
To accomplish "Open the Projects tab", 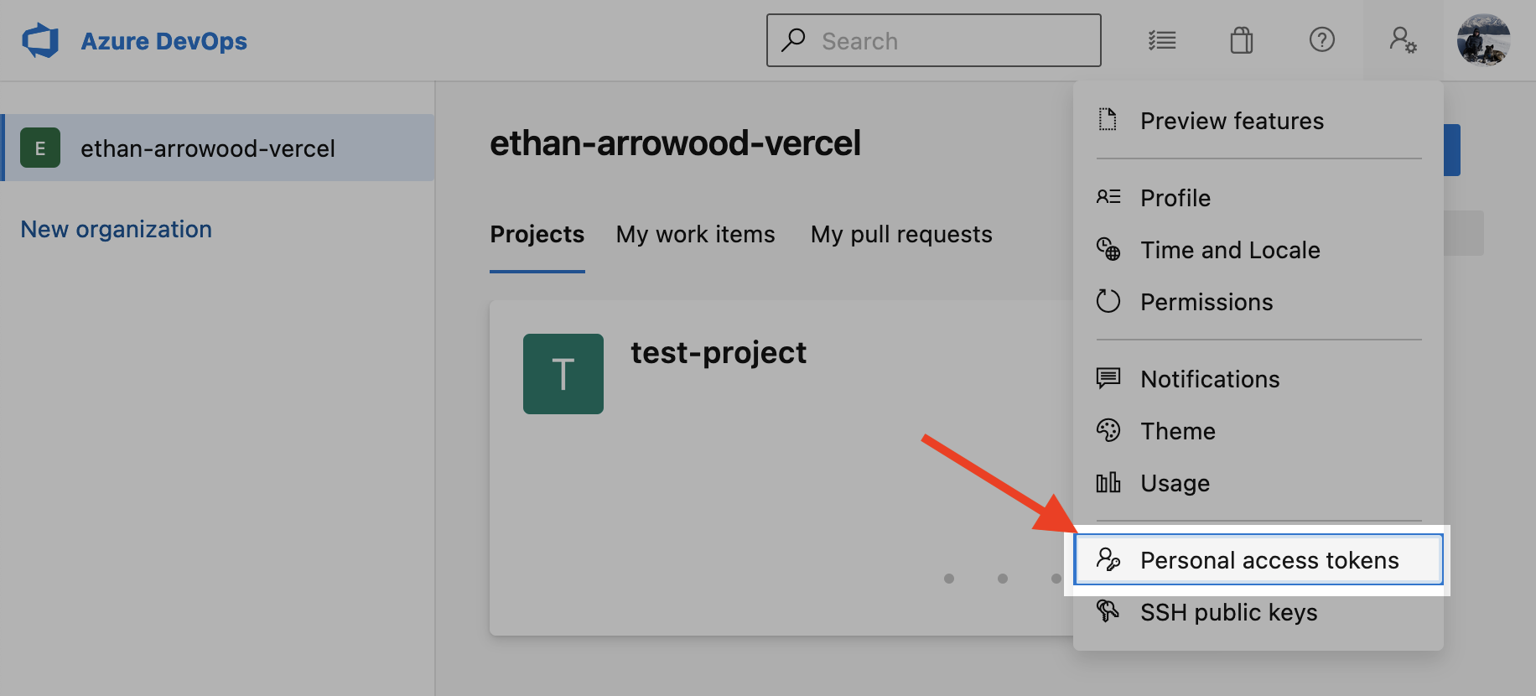I will click(537, 234).
